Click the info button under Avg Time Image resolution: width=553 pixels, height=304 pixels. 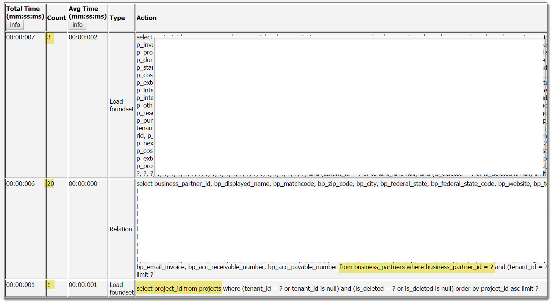[x=78, y=25]
